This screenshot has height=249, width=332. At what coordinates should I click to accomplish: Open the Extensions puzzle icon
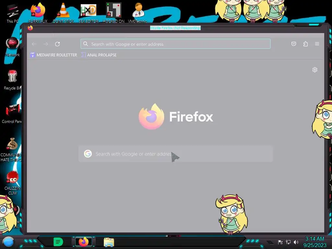[305, 44]
